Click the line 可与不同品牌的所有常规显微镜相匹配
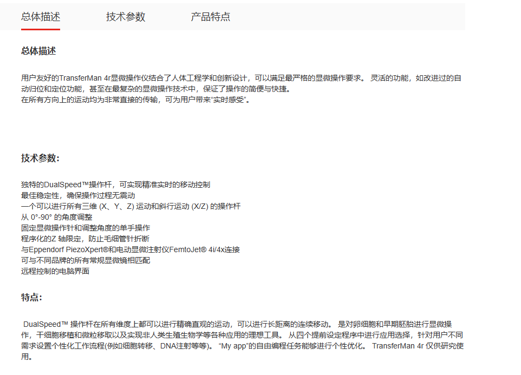This screenshot has height=375, width=521. (x=86, y=260)
